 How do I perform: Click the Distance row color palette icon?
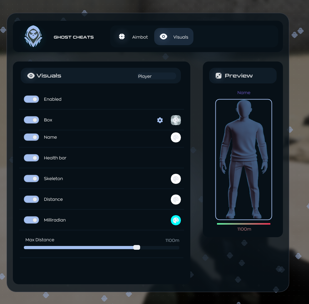pyautogui.click(x=176, y=200)
